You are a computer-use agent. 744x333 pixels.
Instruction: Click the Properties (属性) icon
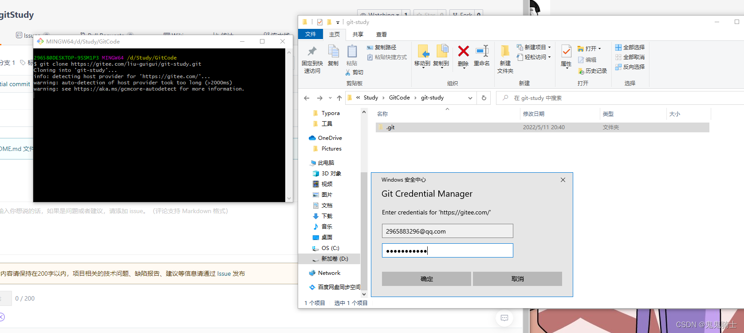click(x=566, y=52)
